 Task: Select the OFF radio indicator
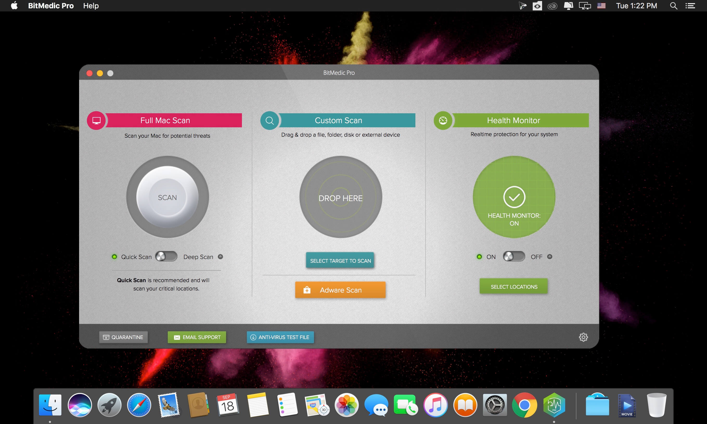(549, 257)
